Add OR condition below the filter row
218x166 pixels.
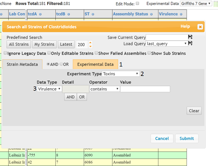[x=82, y=97]
